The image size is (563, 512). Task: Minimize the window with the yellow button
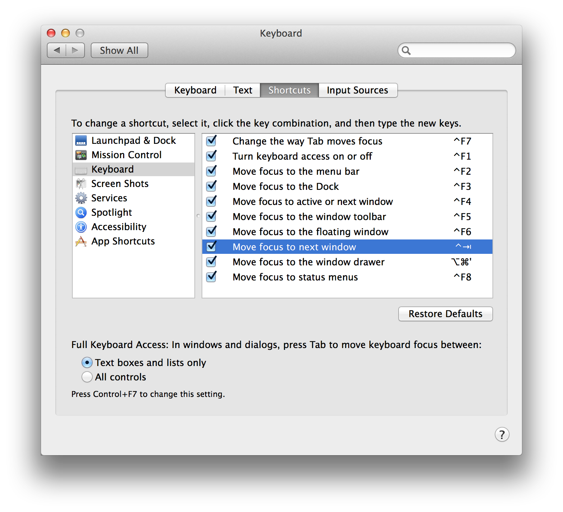66,33
